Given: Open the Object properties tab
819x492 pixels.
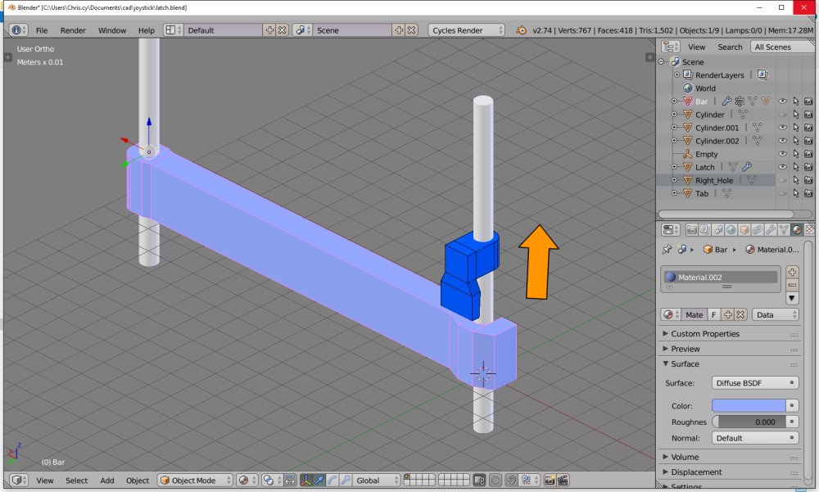Looking at the screenshot, I should coord(744,230).
